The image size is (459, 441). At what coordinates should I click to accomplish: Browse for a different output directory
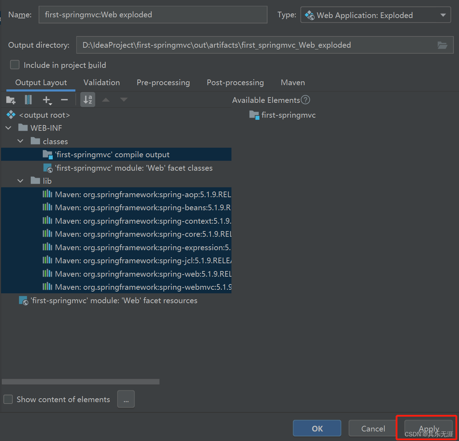pyautogui.click(x=442, y=45)
